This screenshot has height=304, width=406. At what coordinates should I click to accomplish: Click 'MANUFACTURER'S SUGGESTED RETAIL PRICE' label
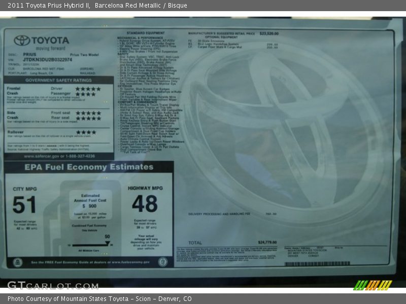click(221, 33)
